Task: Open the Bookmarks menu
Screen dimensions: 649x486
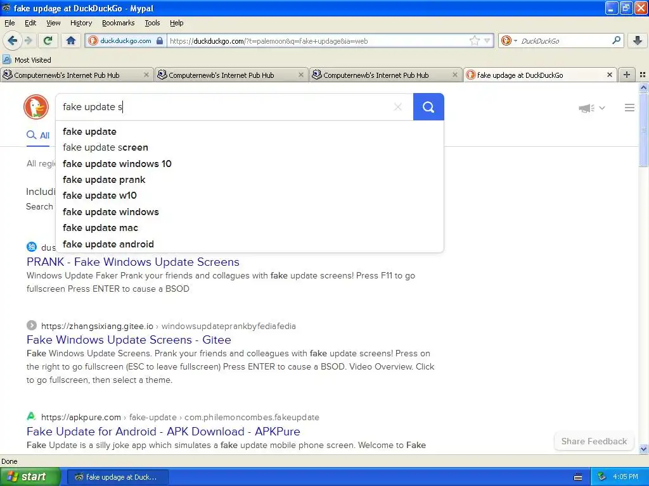Action: click(118, 23)
